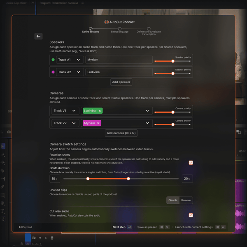Expand the visible speakers list for Track V1
The image size is (247, 247).
point(147,111)
